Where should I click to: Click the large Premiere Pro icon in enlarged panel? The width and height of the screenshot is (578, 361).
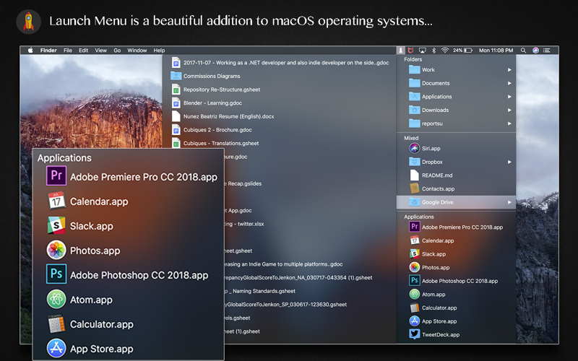pos(56,175)
